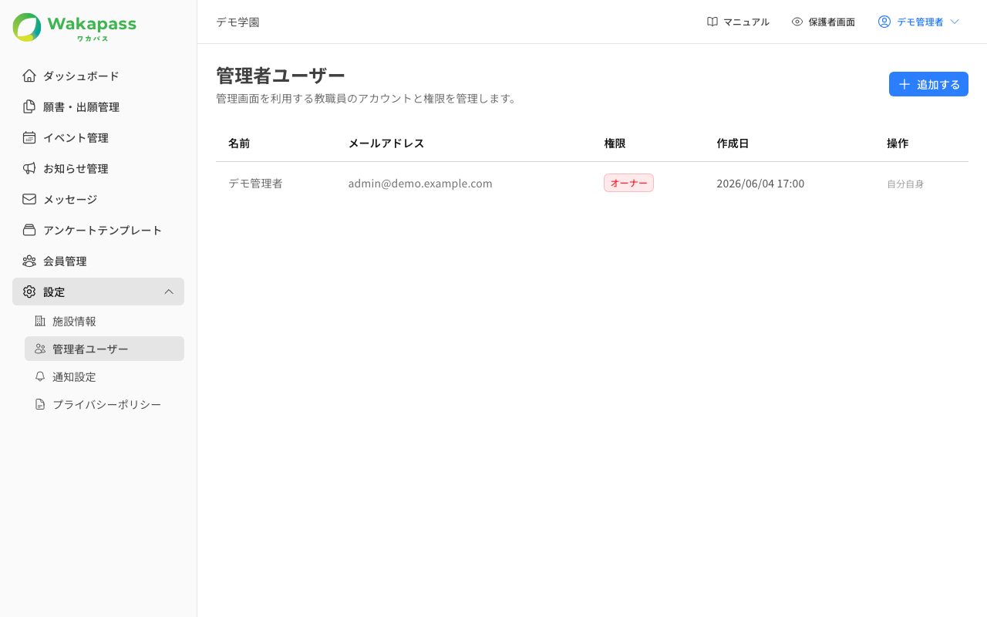Click the 権限 column header
987x617 pixels.
615,143
